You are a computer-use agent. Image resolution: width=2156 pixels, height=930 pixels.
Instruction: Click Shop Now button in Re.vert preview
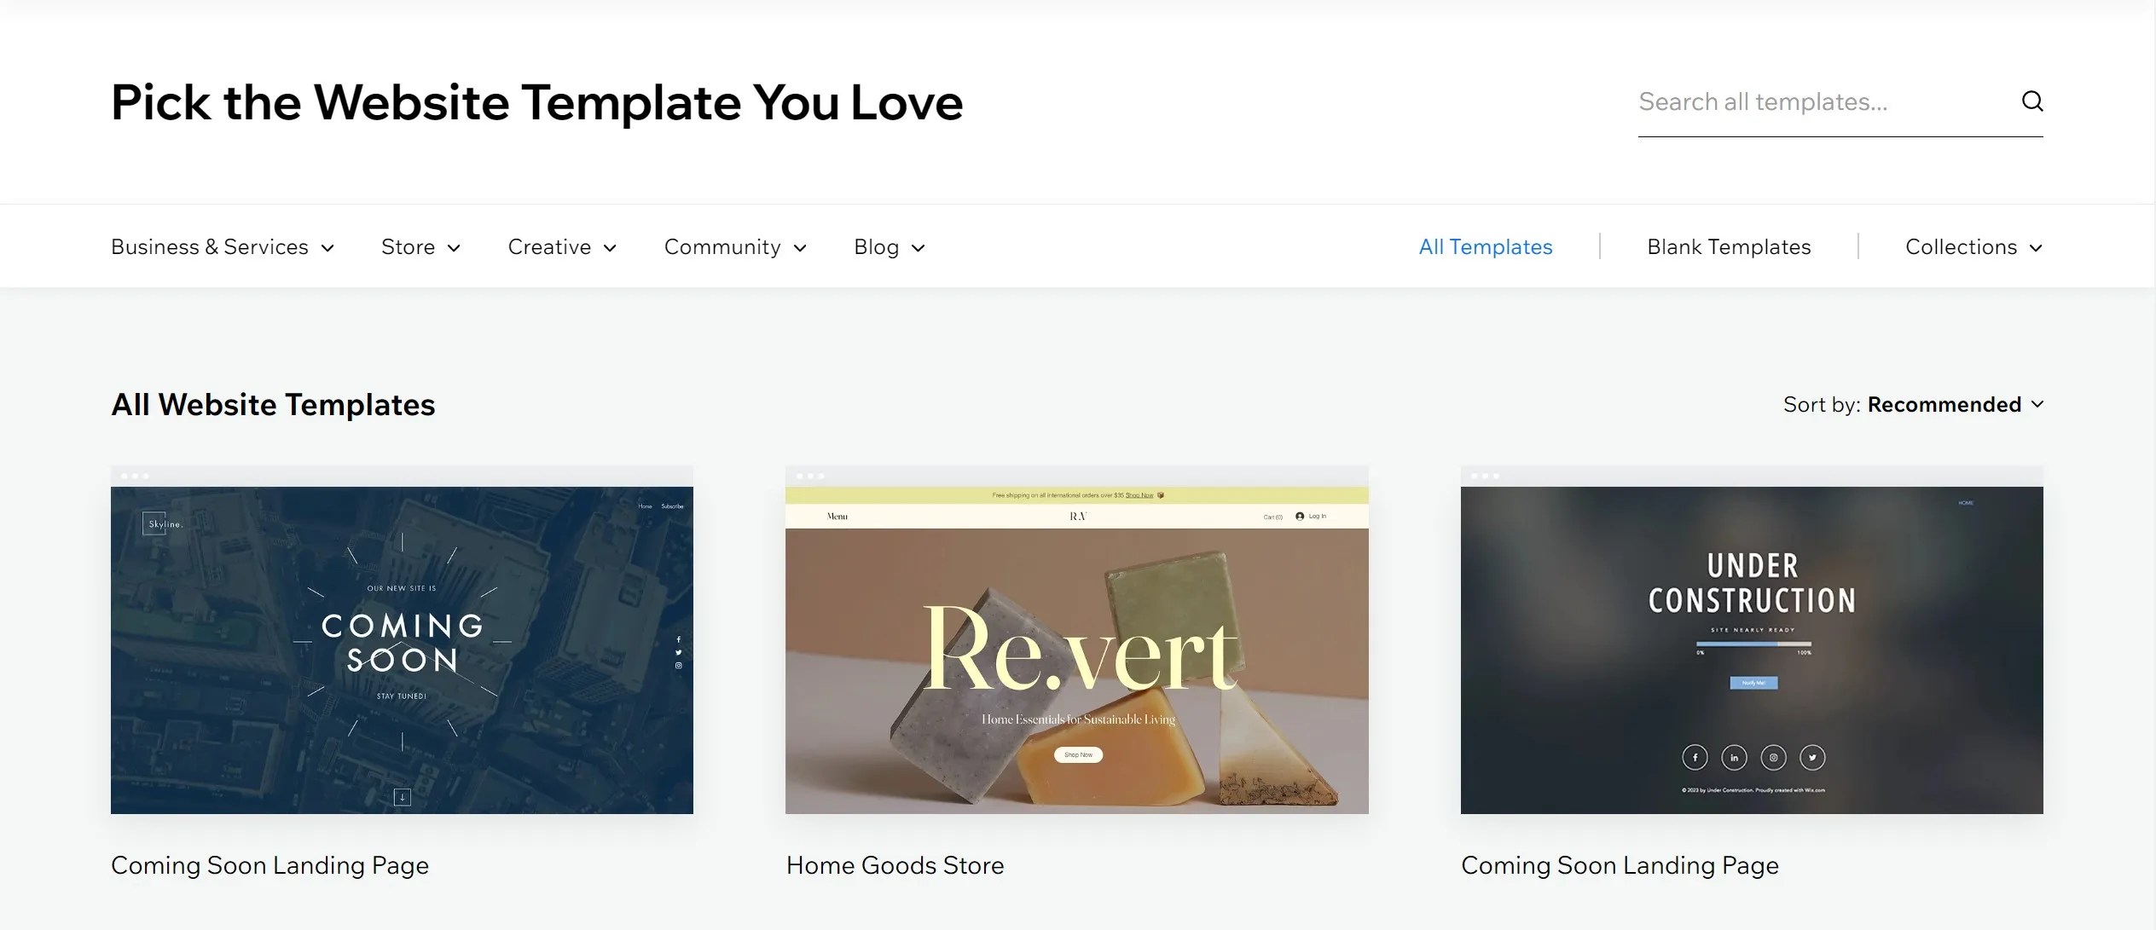coord(1078,754)
